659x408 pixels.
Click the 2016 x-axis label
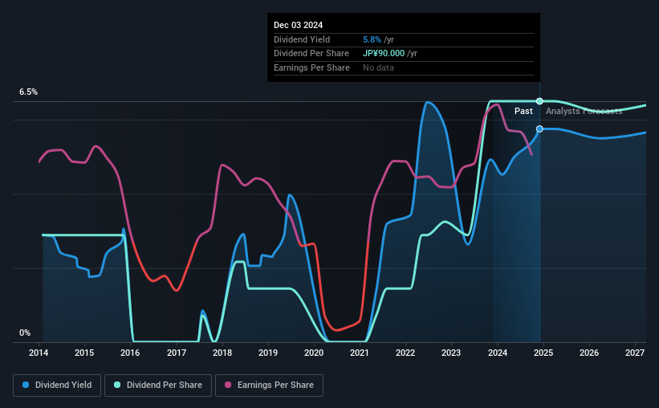coord(130,353)
